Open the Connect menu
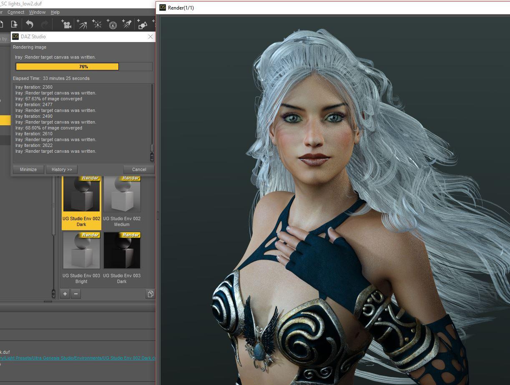This screenshot has width=510, height=385. (x=16, y=12)
